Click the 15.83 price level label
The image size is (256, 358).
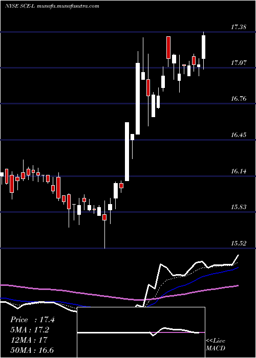click(239, 207)
